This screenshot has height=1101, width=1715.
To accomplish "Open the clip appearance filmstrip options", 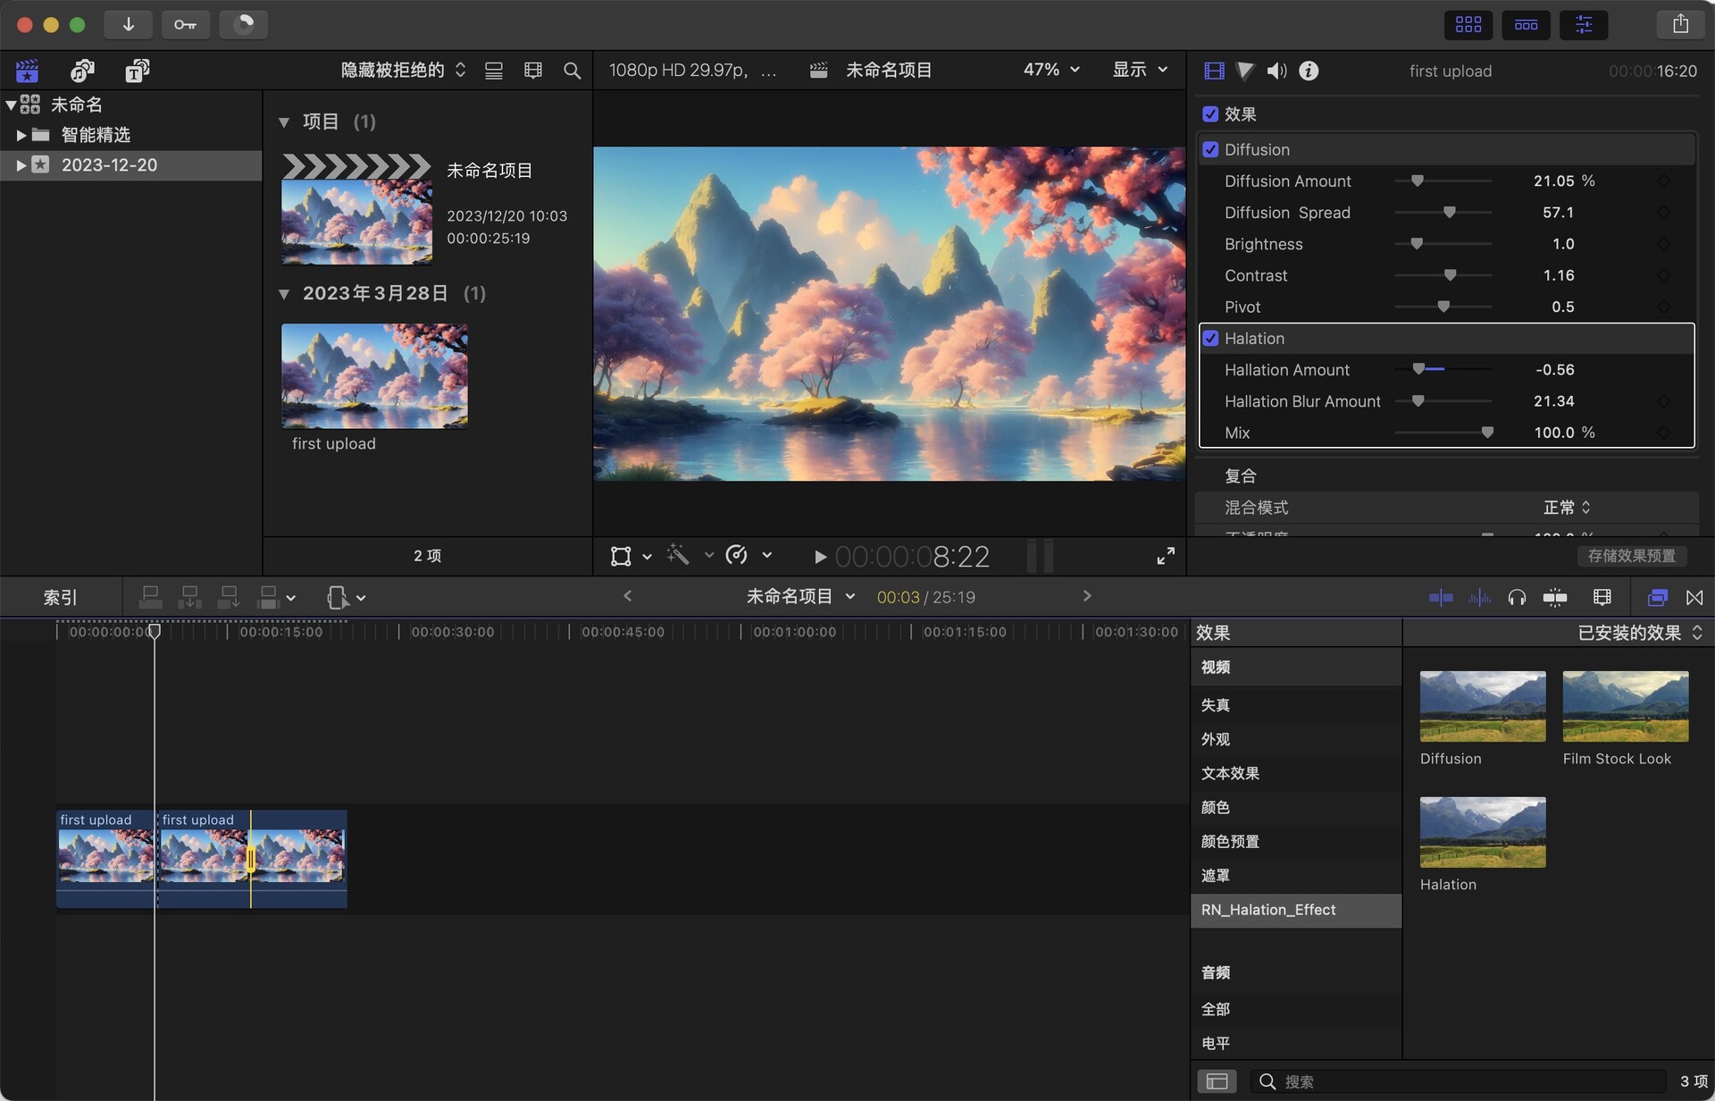I will 1602,597.
